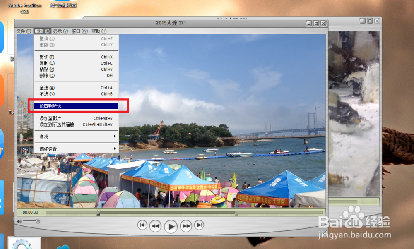Close the background player window

tap(377, 21)
